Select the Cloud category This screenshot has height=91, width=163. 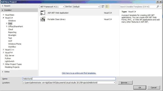coord(11,29)
